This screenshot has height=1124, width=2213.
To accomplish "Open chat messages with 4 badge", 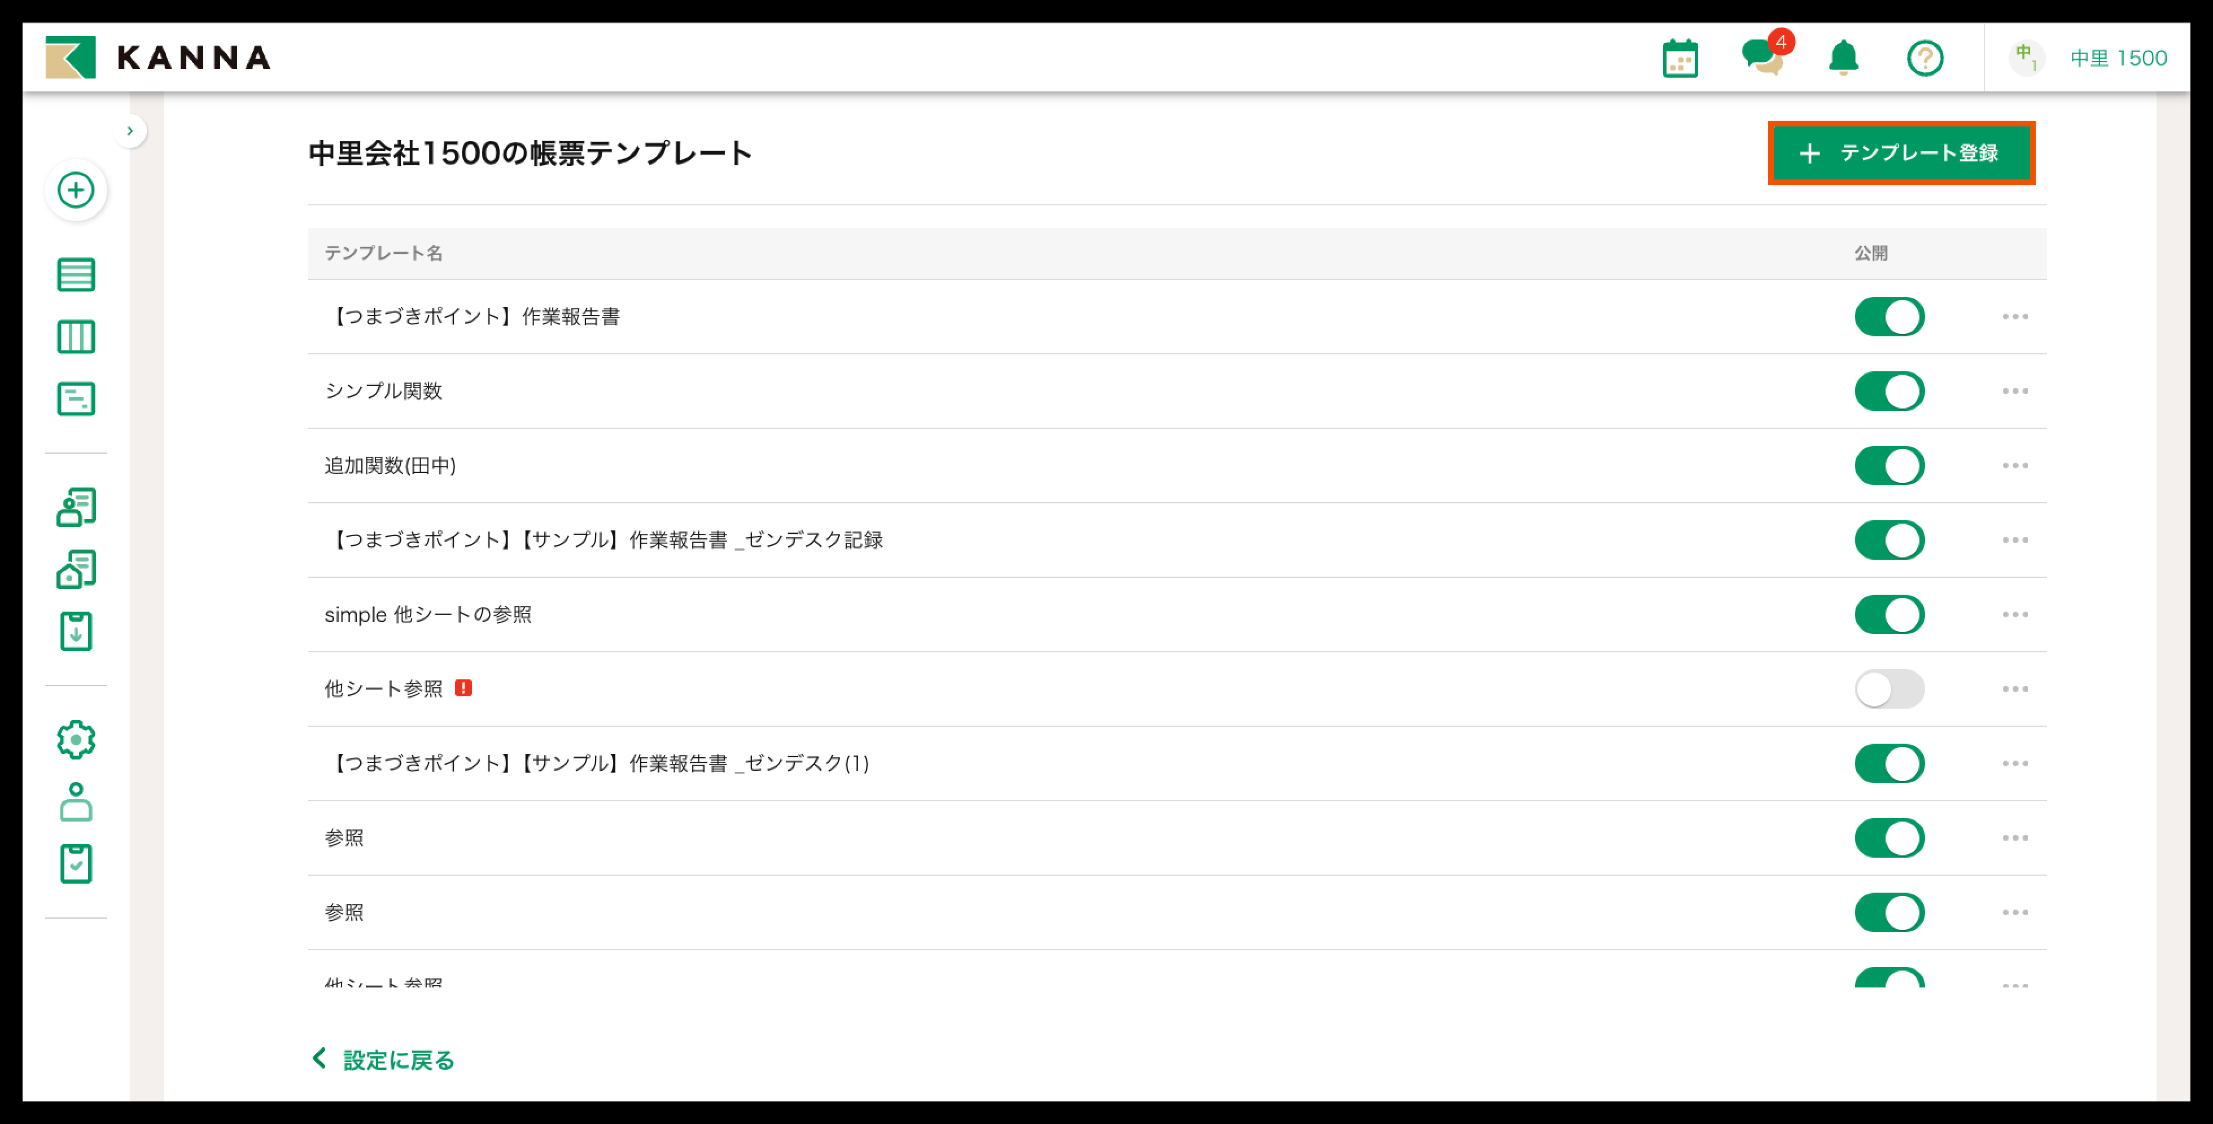I will tap(1761, 58).
